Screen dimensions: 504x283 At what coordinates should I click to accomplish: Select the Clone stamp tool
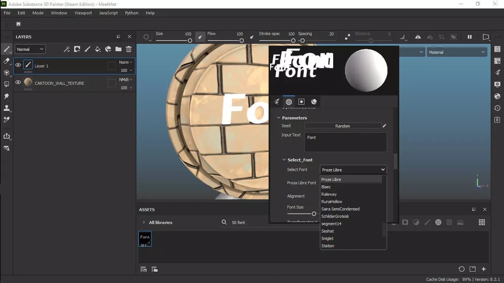[x=6, y=108]
